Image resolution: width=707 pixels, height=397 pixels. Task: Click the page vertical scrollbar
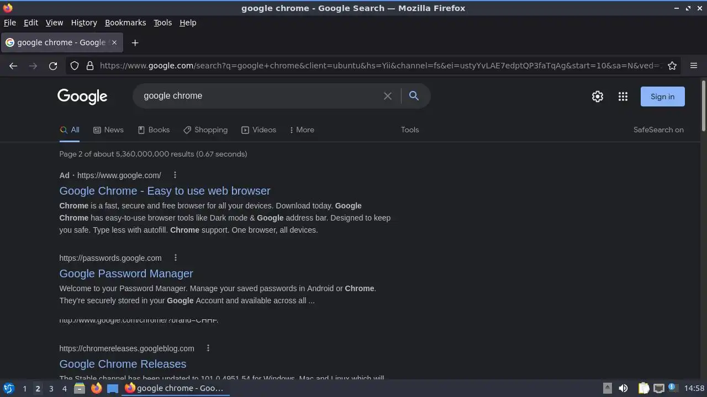(704, 106)
